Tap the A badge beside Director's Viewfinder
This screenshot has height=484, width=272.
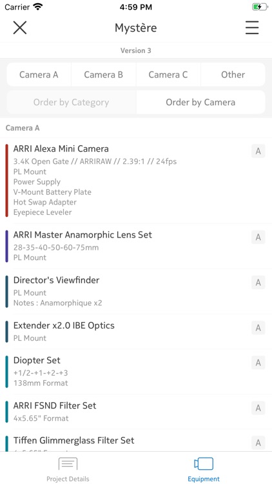click(258, 283)
